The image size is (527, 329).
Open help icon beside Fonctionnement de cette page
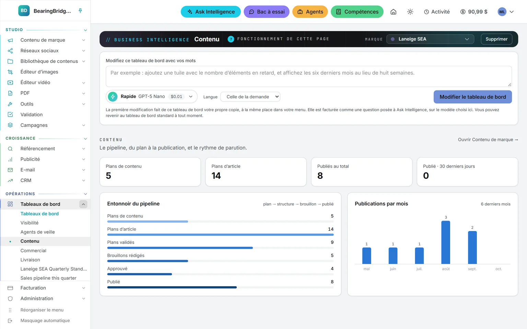(x=231, y=39)
